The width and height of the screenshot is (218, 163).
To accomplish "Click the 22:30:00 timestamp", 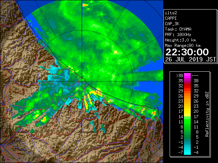I will coord(187,52).
